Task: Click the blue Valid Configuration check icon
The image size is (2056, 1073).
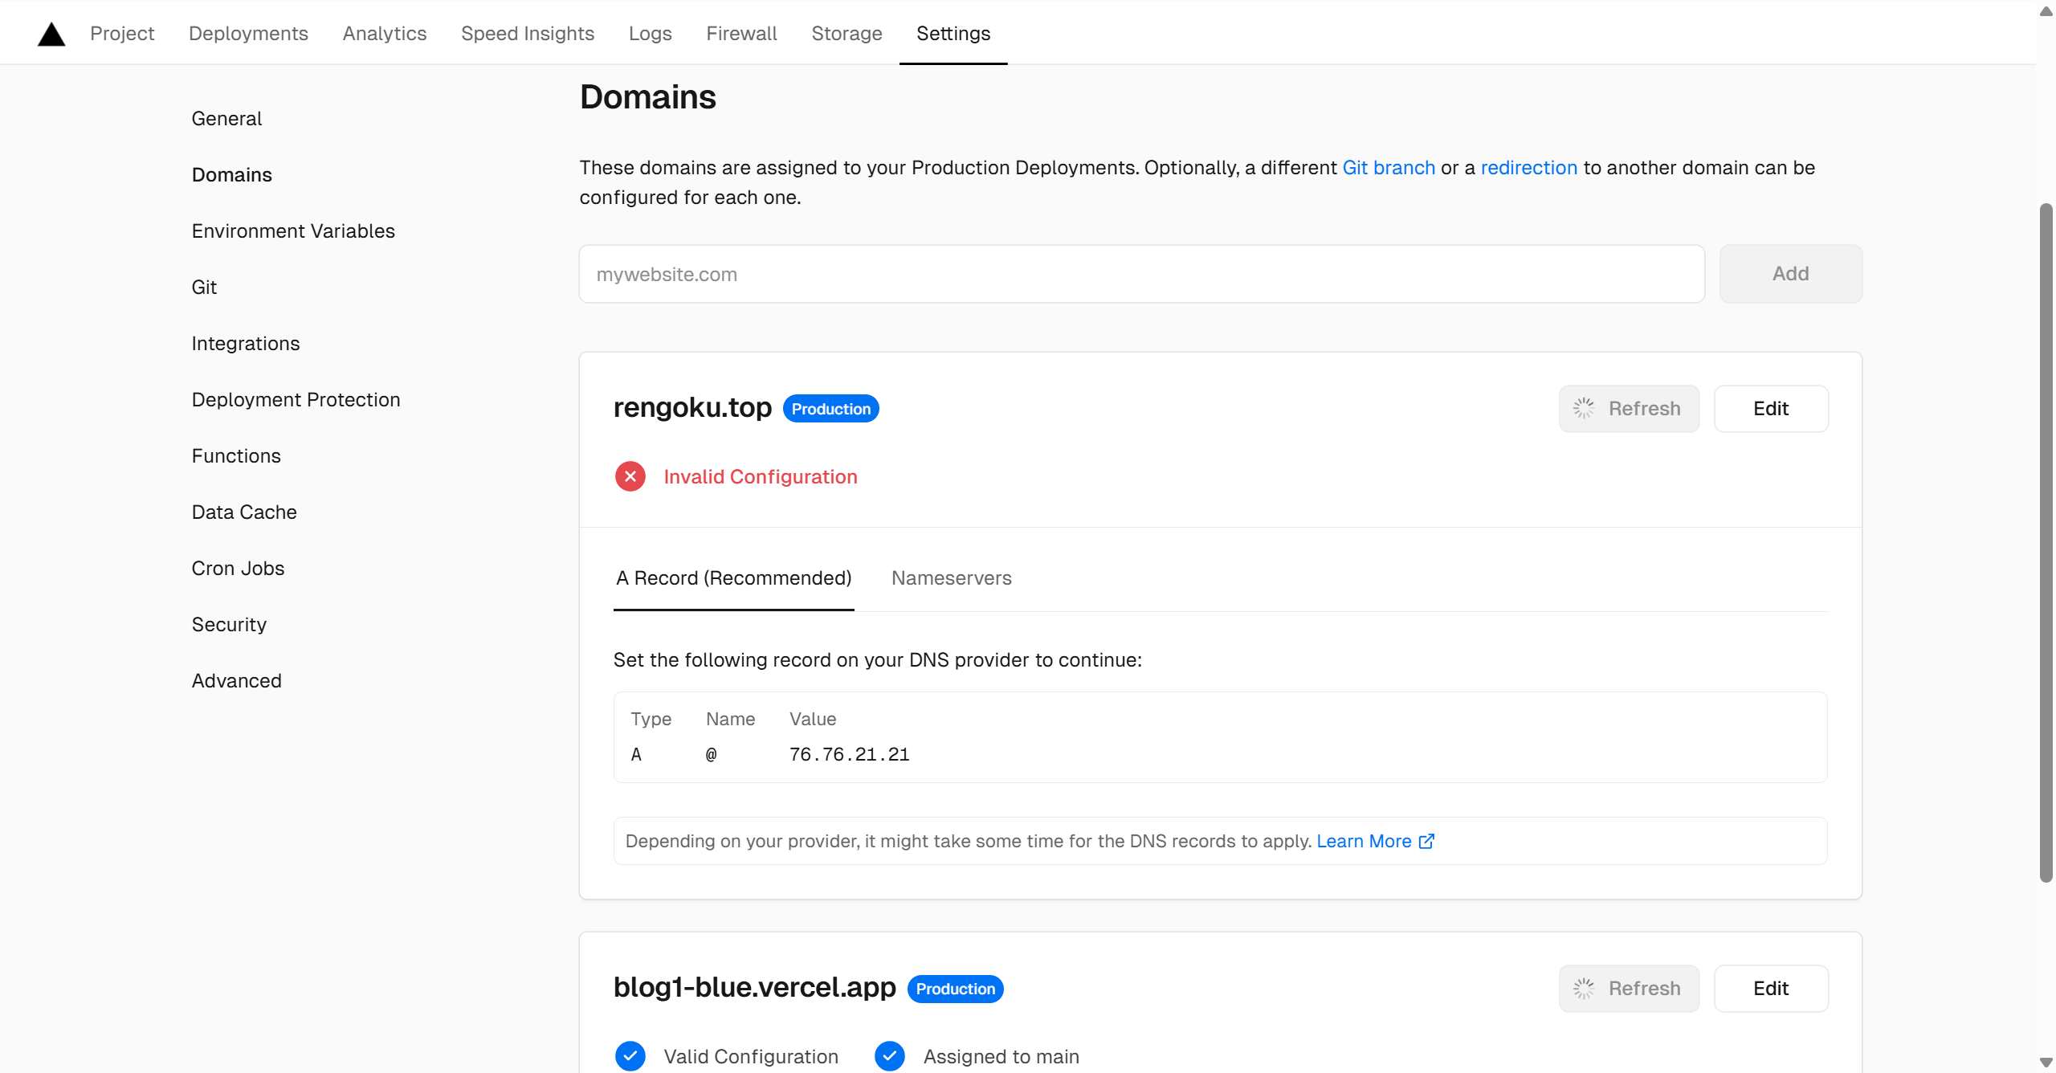Action: (630, 1057)
